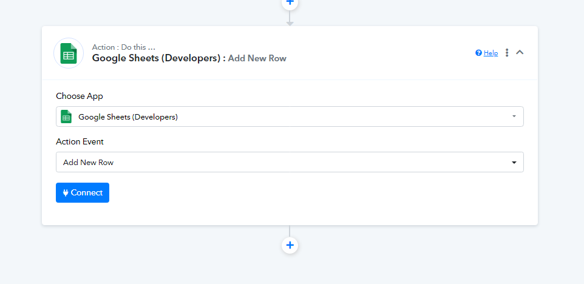Click the Help question mark icon
This screenshot has height=284, width=584.
[x=478, y=53]
